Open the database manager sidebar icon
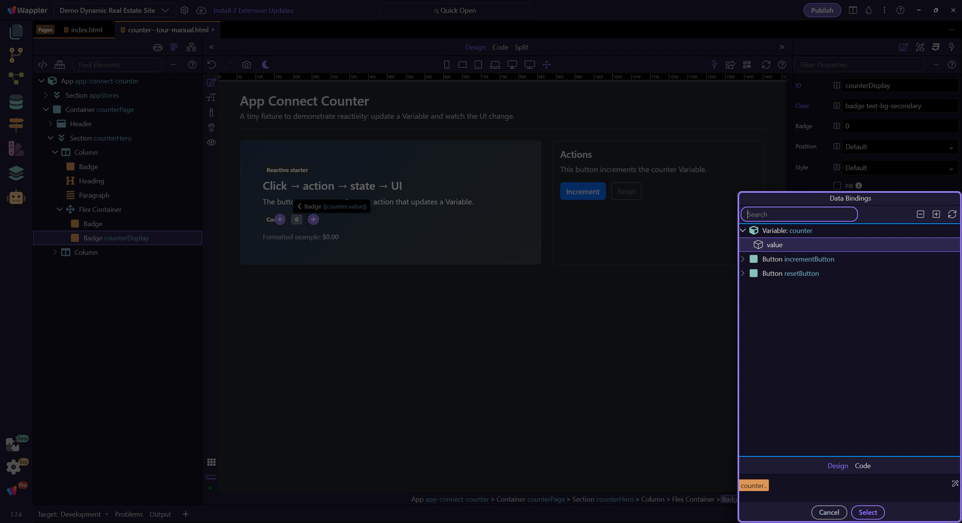This screenshot has height=523, width=962. (x=16, y=102)
